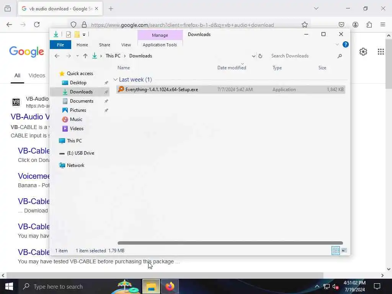Click the New folder quick access icon

tap(77, 34)
